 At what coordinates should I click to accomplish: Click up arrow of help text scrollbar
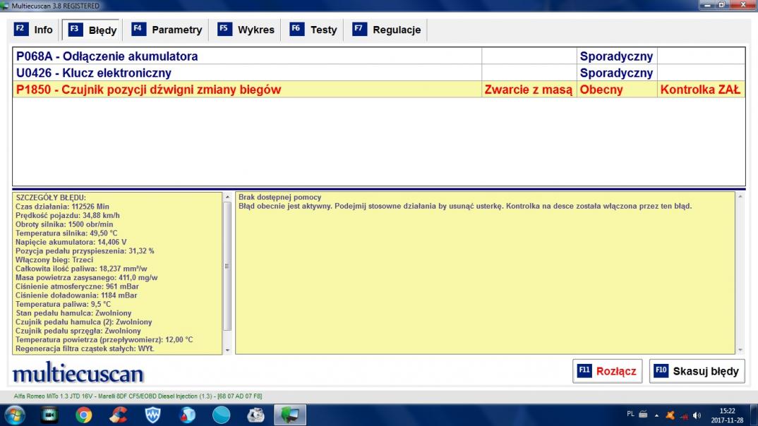coord(740,197)
